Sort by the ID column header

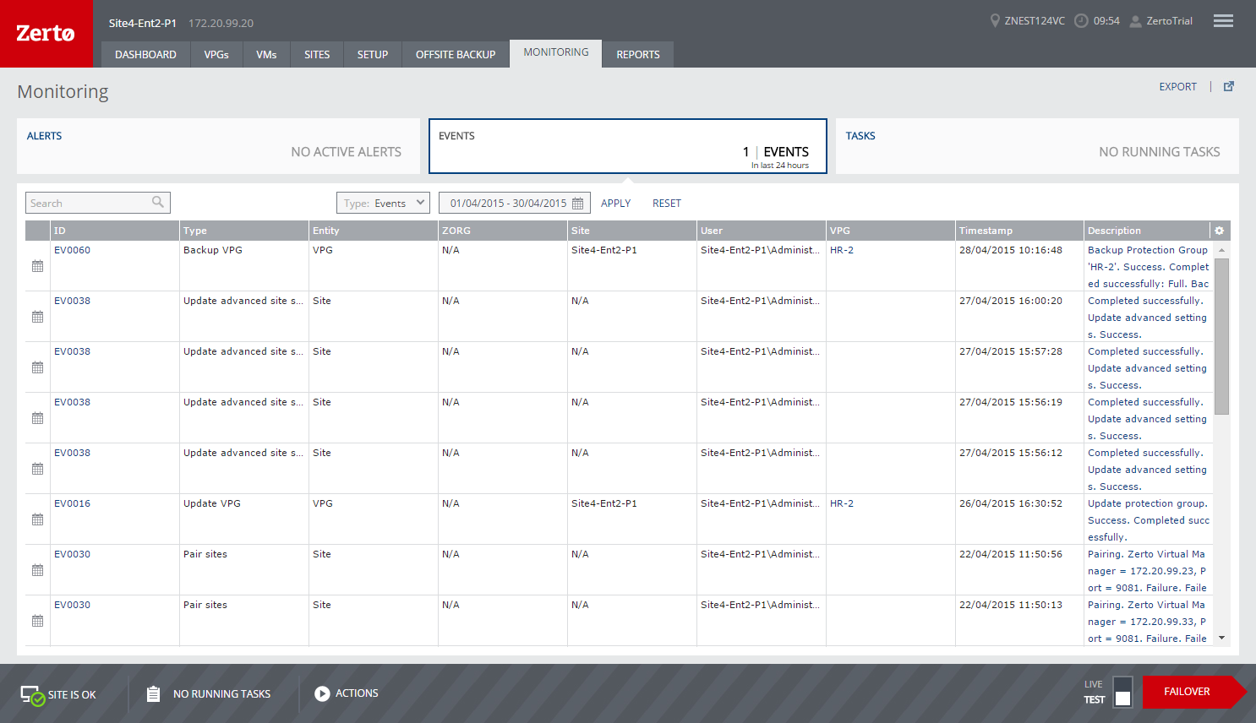coord(115,231)
